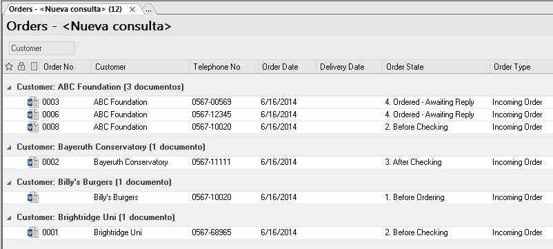The height and width of the screenshot is (249, 553).
Task: Click '3. After Checking' order state
Action: click(413, 162)
